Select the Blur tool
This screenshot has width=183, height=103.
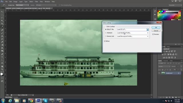2,48
